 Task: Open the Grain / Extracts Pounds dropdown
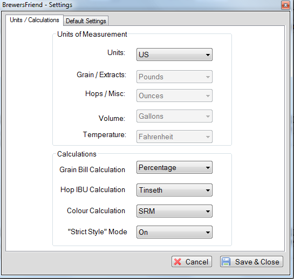click(x=174, y=77)
